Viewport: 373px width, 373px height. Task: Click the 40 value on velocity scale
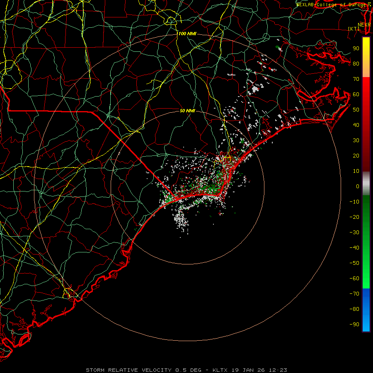[x=356, y=125]
